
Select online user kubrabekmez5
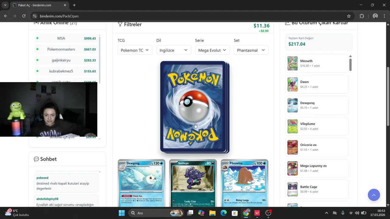tap(66, 71)
